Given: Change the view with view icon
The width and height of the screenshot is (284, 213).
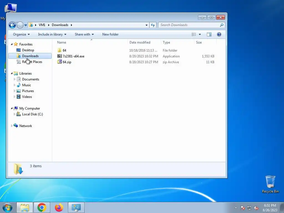Looking at the screenshot, I should pyautogui.click(x=194, y=34).
